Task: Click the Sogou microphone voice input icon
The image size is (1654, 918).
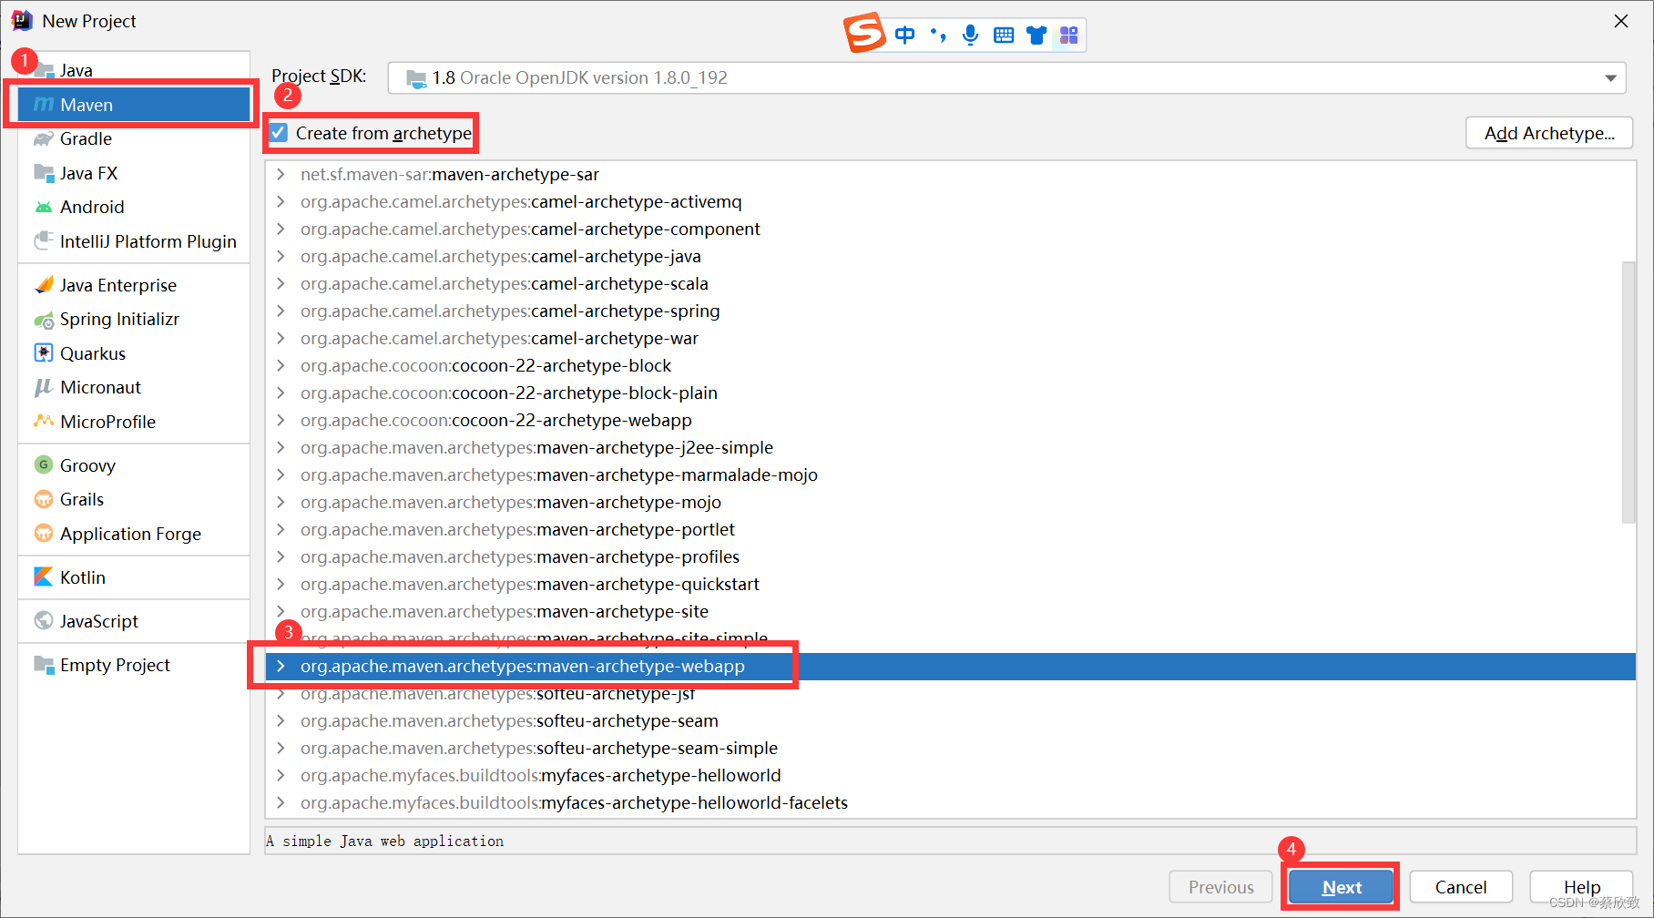Action: coord(971,35)
